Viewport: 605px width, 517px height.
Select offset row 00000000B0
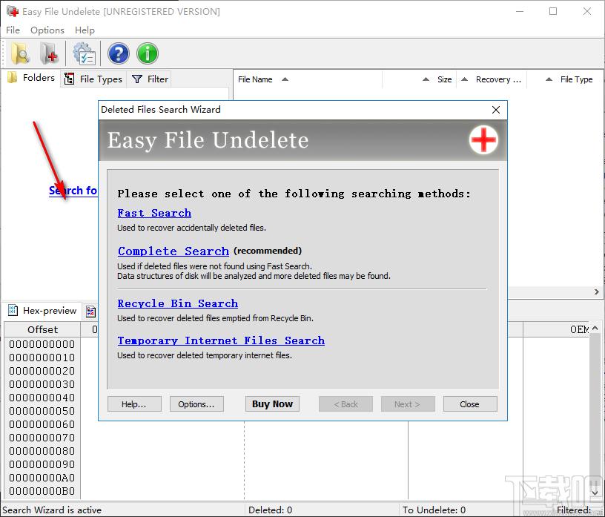coord(42,491)
